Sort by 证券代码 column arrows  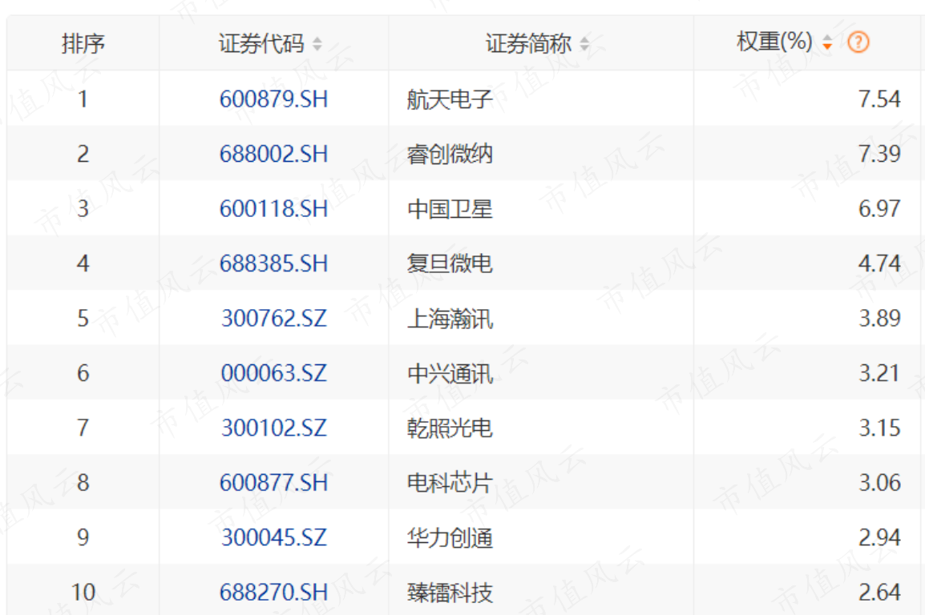click(x=317, y=43)
